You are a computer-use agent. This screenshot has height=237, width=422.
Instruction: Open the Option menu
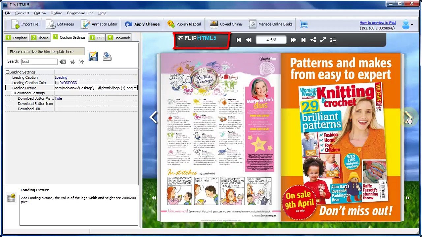pyautogui.click(x=40, y=13)
